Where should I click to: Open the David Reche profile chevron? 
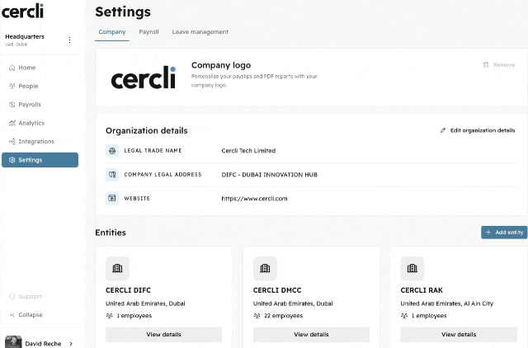tap(71, 344)
